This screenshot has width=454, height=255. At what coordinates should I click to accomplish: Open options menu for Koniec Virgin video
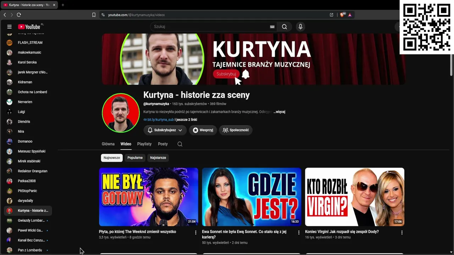tap(402, 233)
